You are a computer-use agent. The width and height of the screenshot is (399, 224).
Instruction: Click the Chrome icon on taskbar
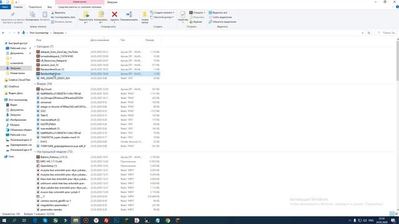click(x=168, y=220)
